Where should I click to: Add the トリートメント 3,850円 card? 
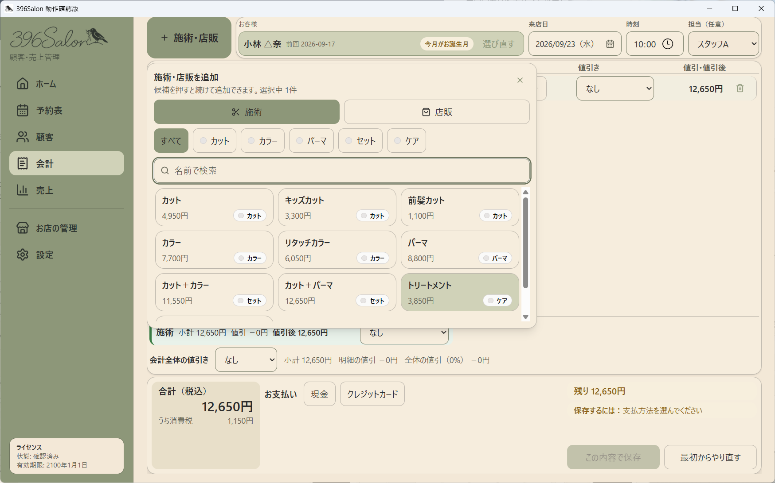coord(460,292)
